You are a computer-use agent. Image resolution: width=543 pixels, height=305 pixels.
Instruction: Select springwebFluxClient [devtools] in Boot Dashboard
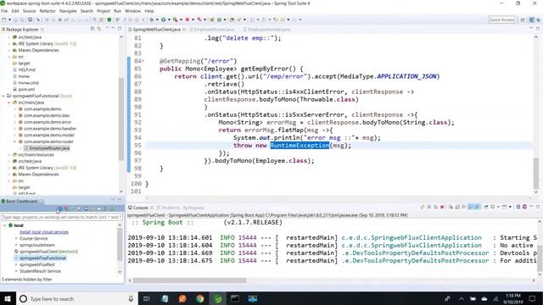point(48,252)
